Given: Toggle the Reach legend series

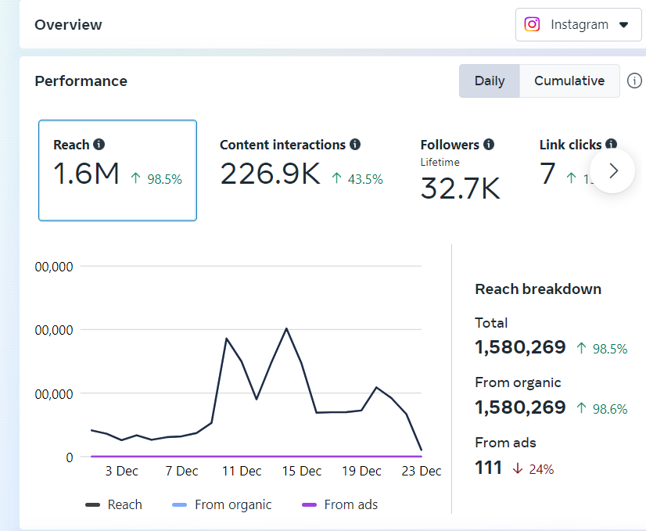Looking at the screenshot, I should 114,504.
